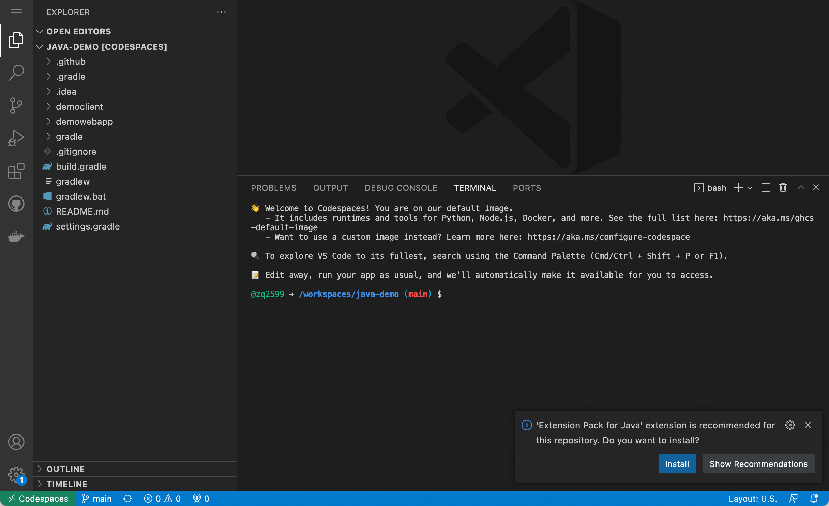The width and height of the screenshot is (829, 506).
Task: Open the Search view
Action: click(x=16, y=73)
